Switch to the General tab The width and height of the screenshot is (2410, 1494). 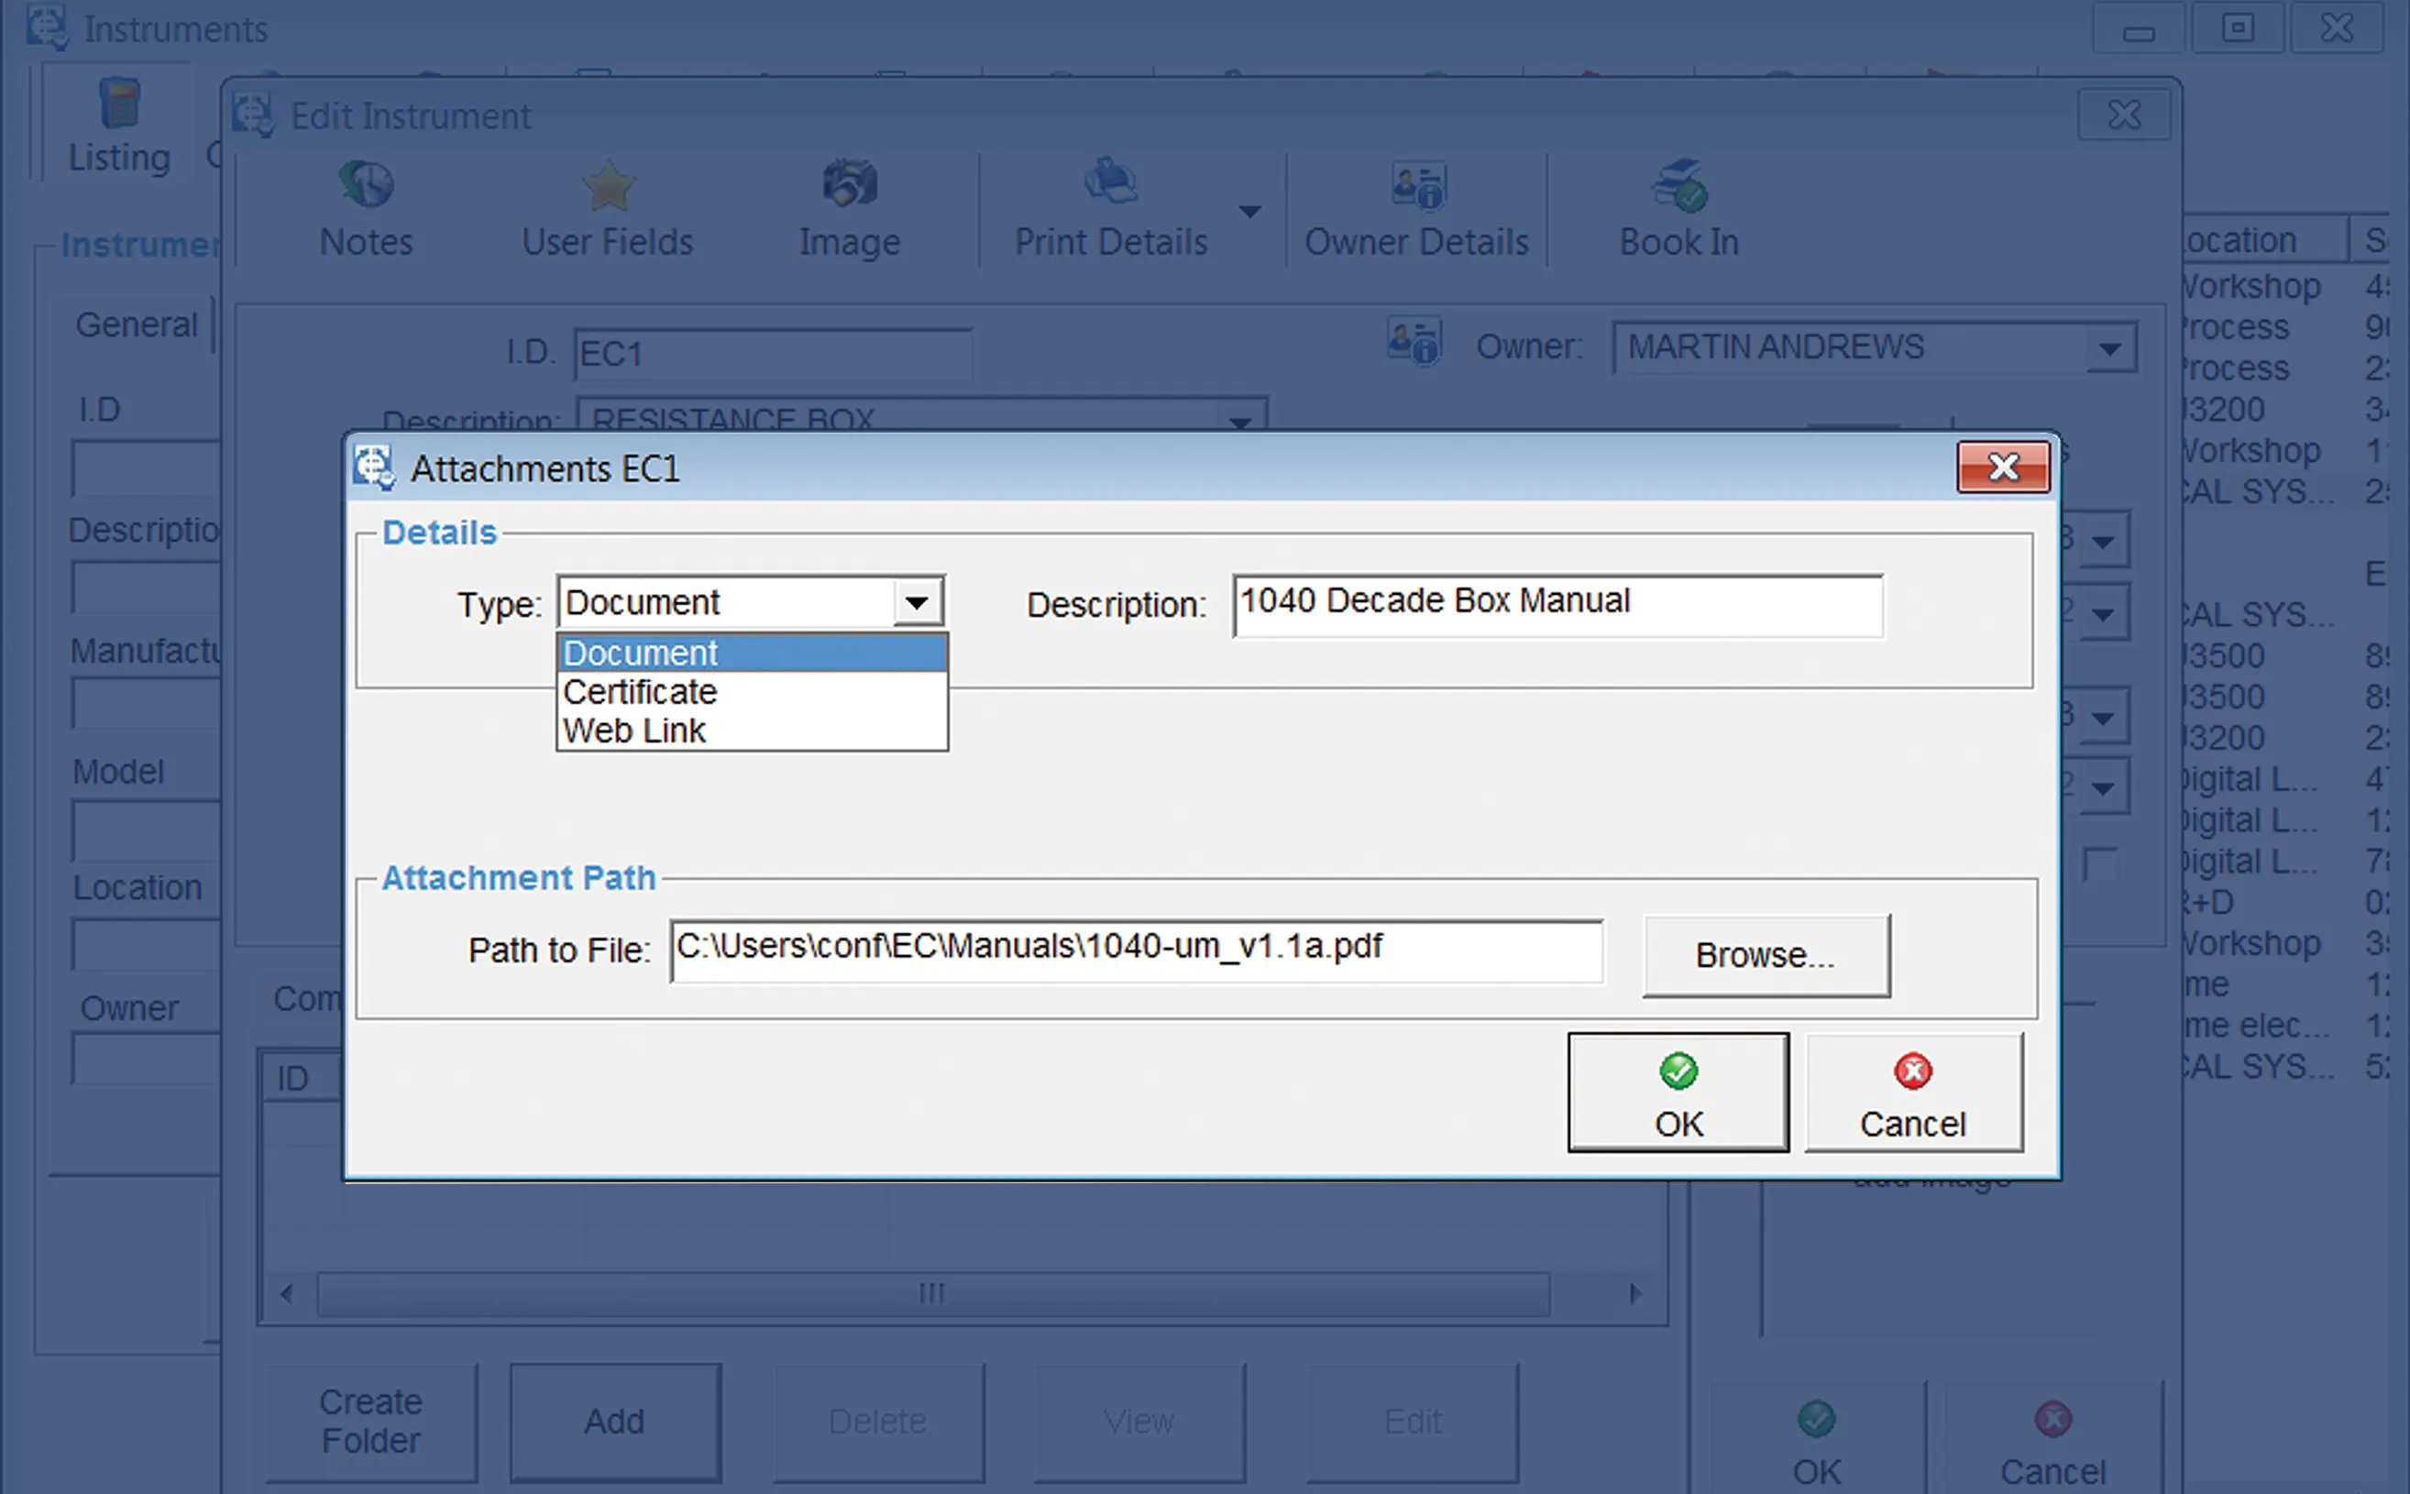tap(137, 324)
